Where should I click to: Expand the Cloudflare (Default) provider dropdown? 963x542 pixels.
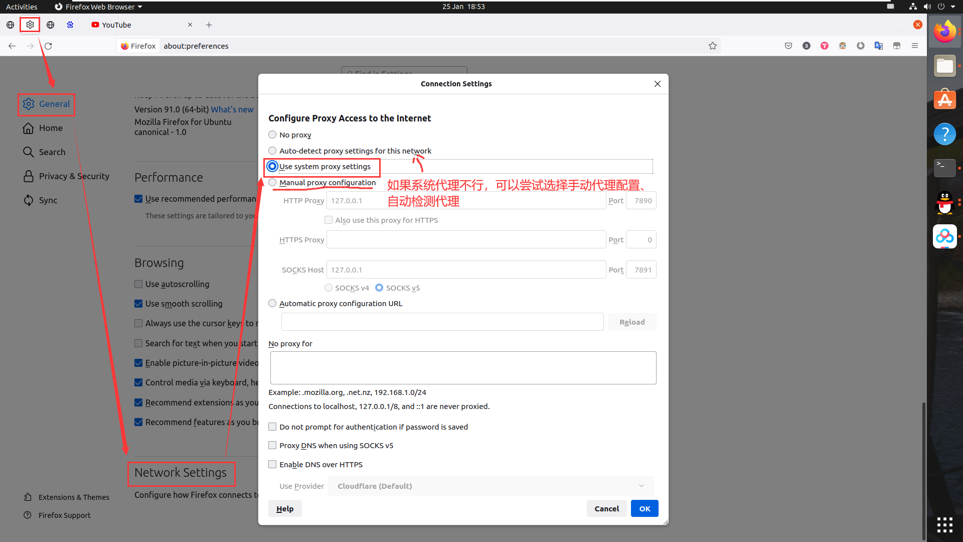tap(491, 486)
